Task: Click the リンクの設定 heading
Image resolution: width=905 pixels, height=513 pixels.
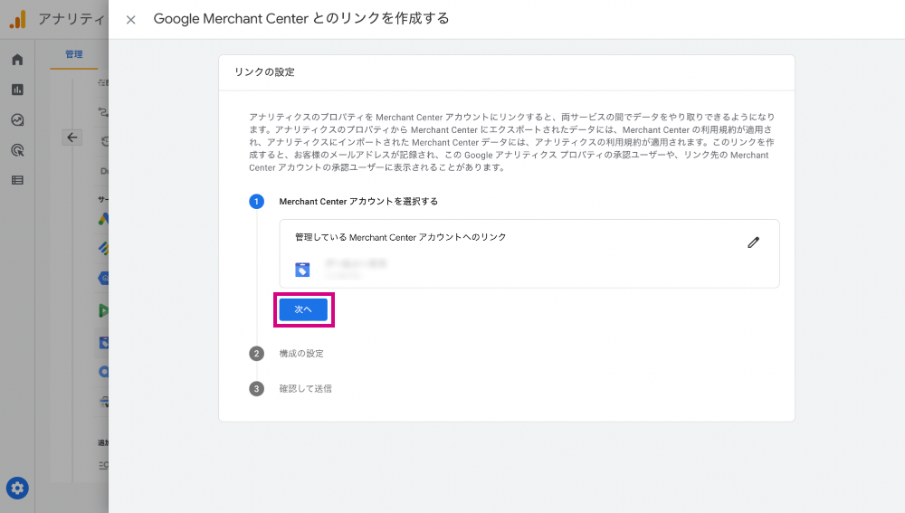Action: 264,72
